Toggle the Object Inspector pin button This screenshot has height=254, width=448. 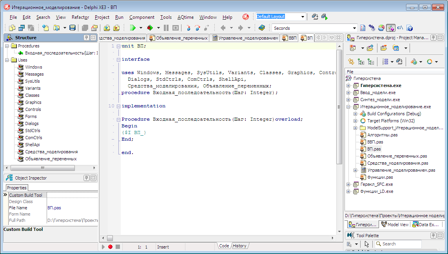[87, 178]
